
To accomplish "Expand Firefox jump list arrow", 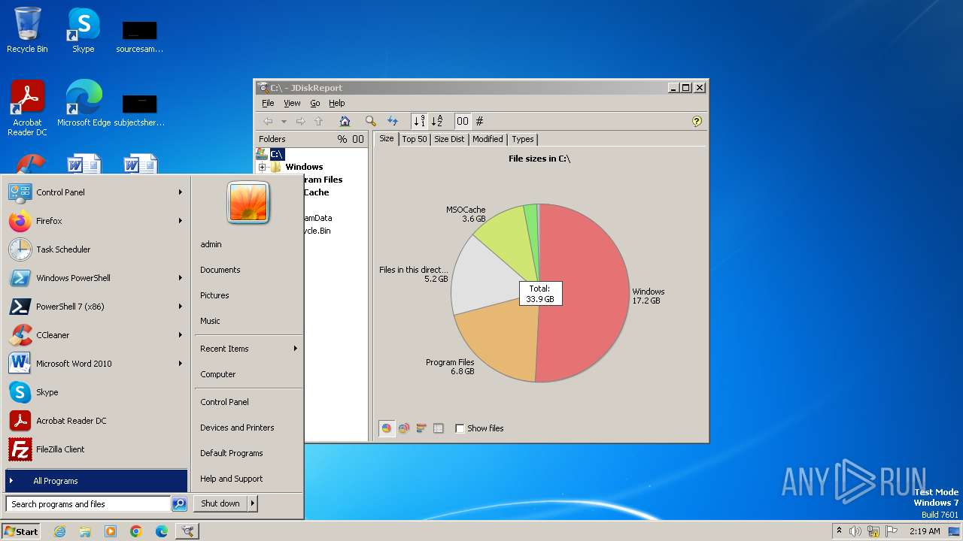I will 181,221.
